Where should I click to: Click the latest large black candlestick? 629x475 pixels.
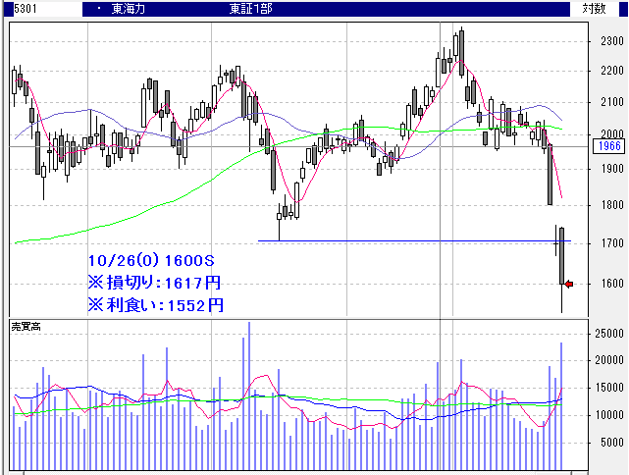coord(561,255)
